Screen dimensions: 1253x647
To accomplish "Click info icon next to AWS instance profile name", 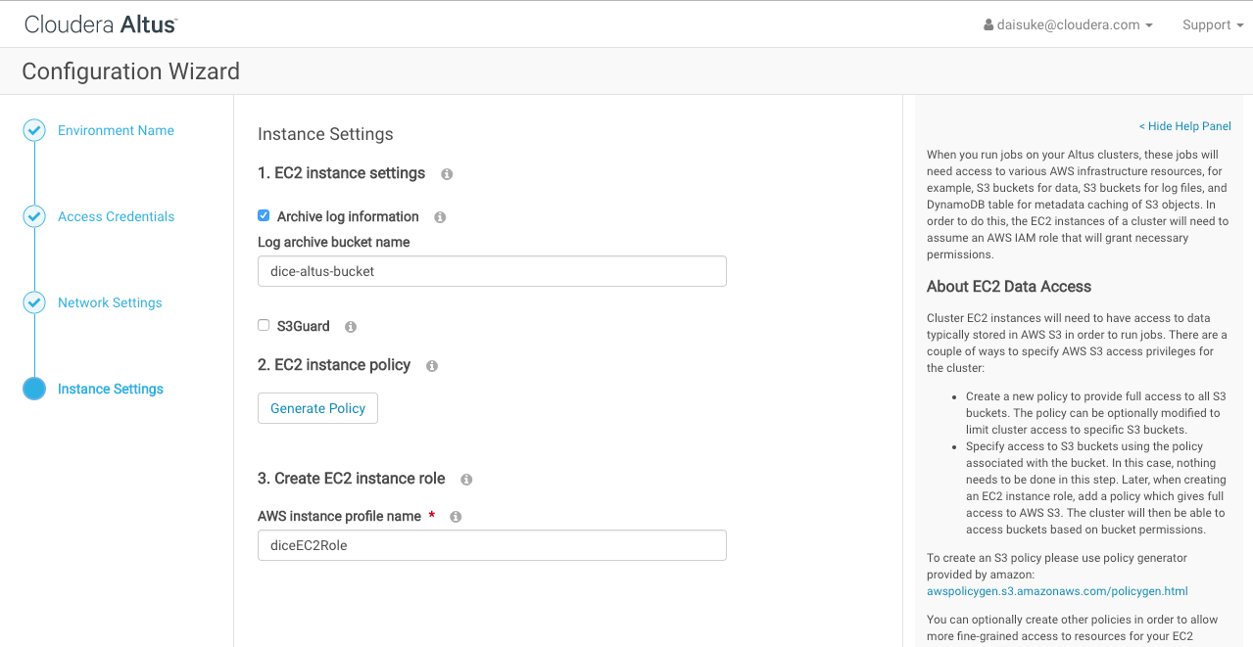I will point(456,517).
